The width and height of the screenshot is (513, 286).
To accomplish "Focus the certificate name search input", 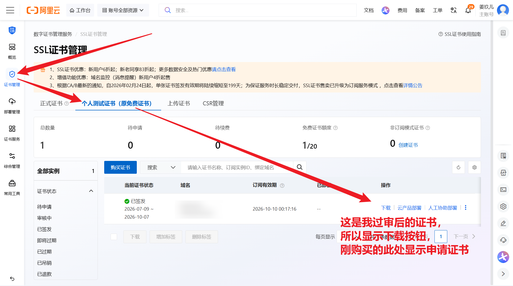I will coord(237,167).
